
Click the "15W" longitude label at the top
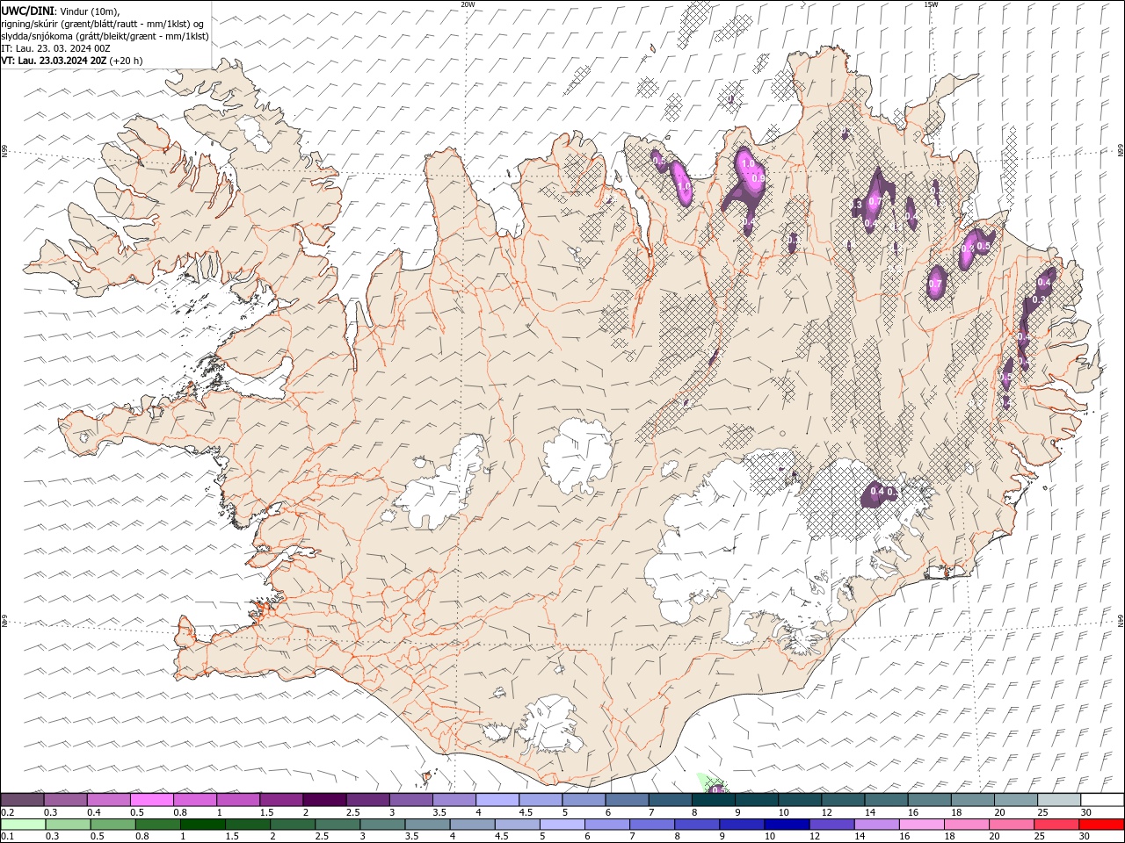931,4
